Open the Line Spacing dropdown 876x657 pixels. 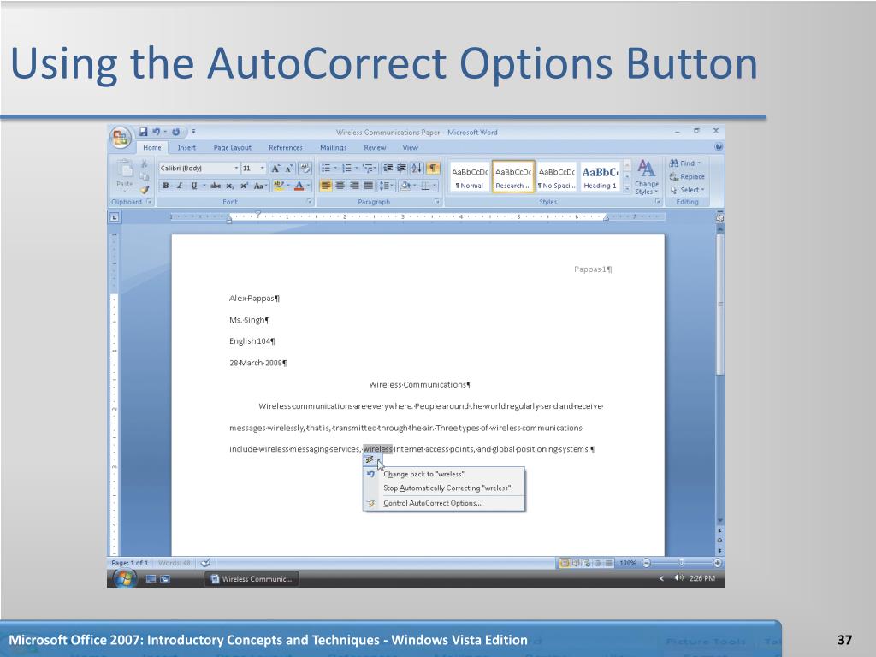point(386,186)
